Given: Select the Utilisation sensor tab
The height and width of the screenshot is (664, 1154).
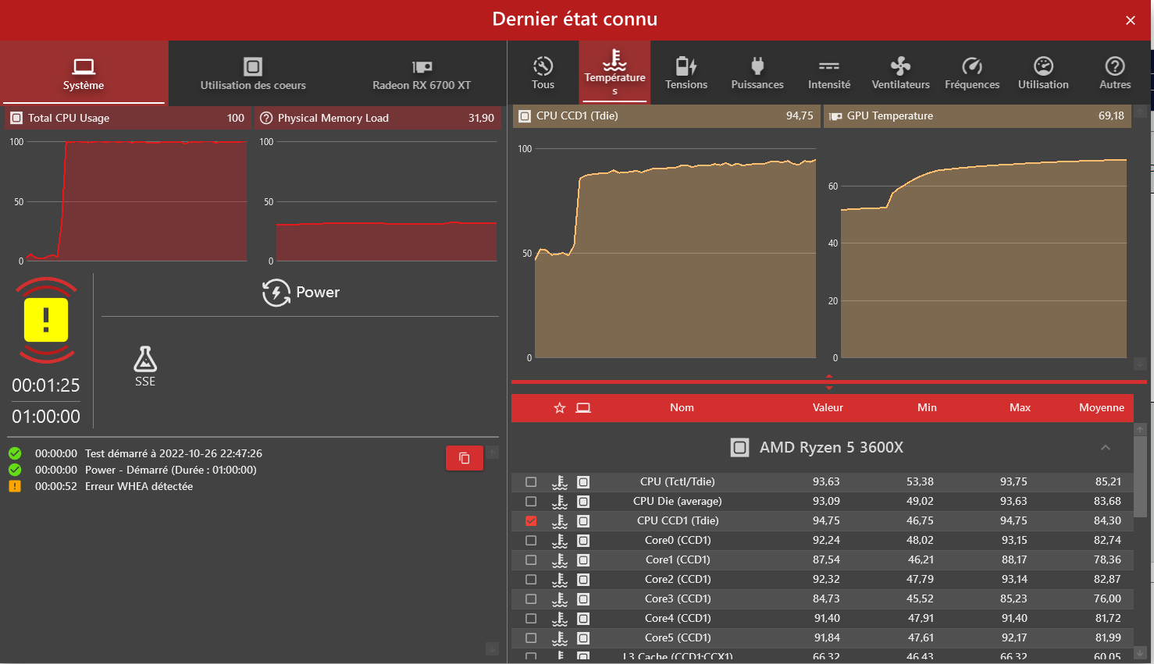Looking at the screenshot, I should pos(1043,73).
